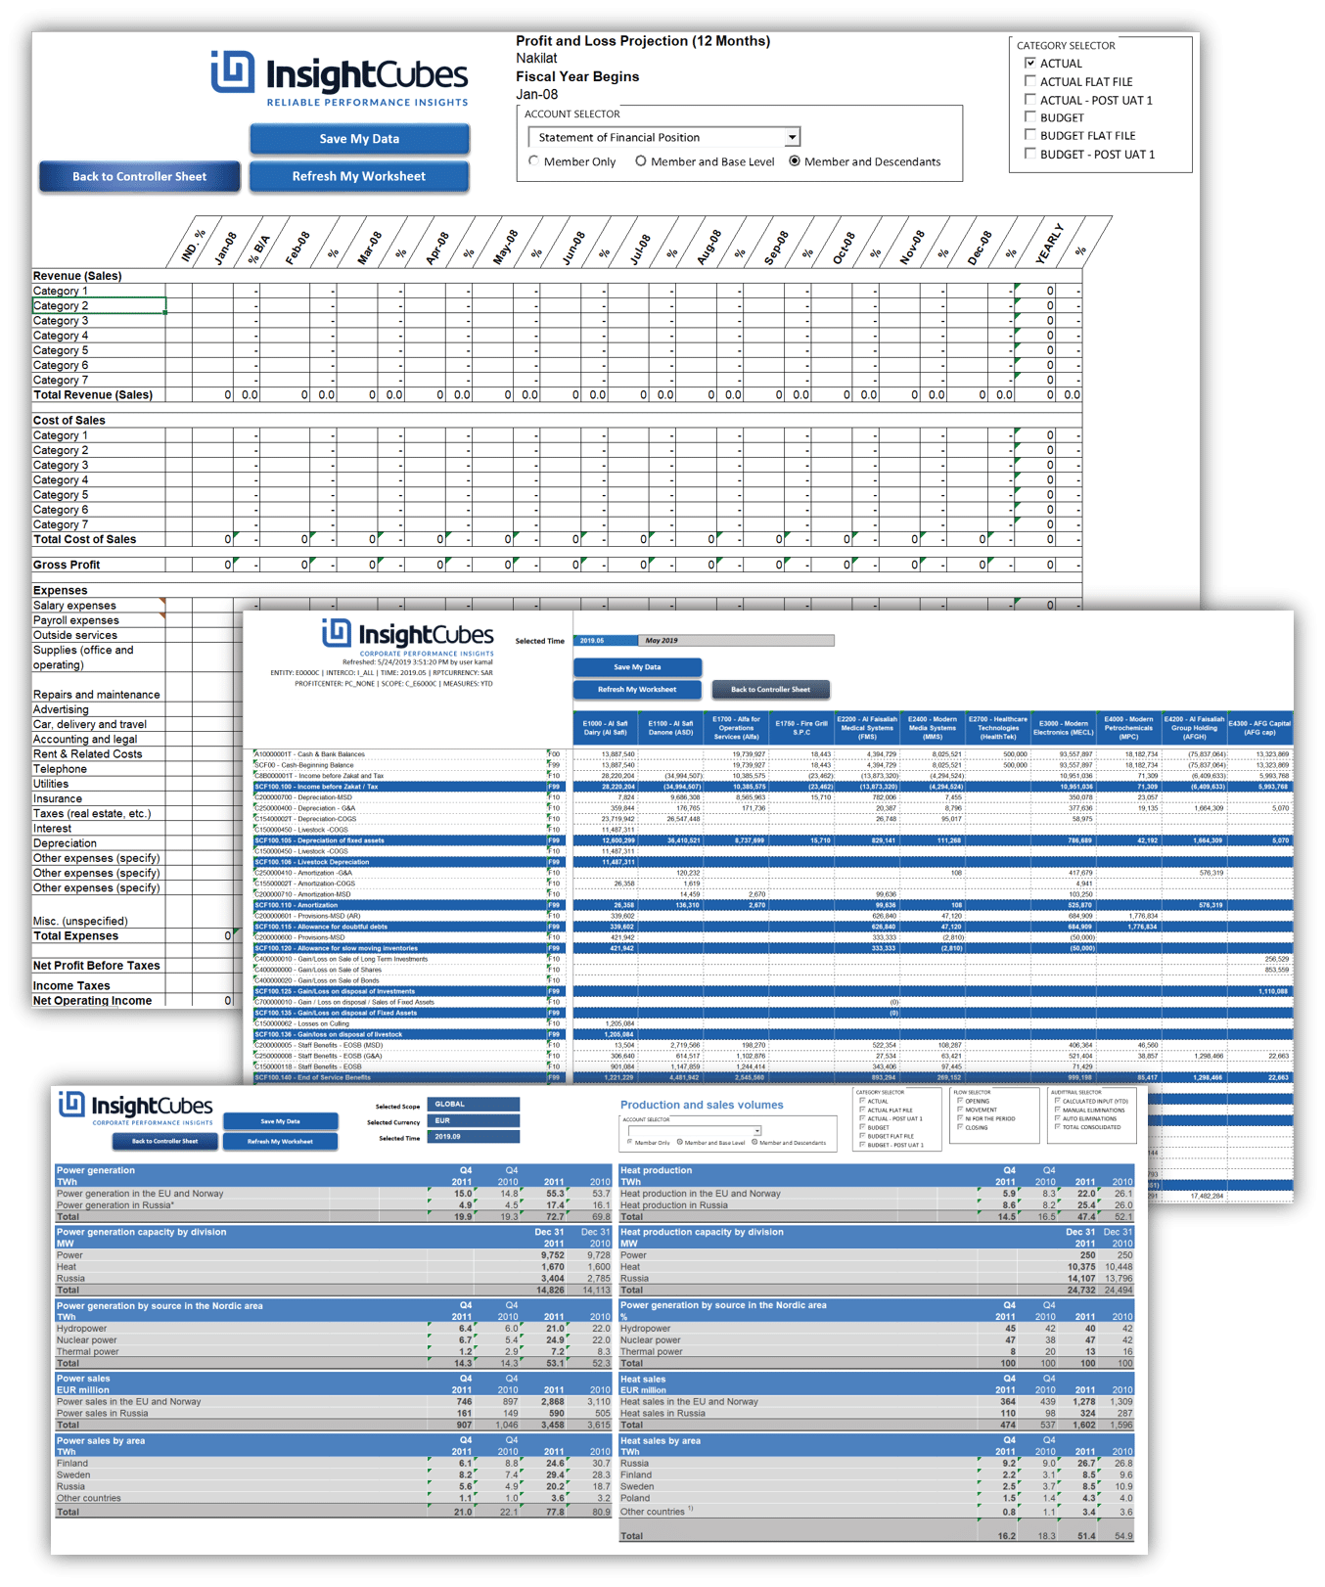The height and width of the screenshot is (1587, 1325).
Task: Select Member and Base Level in the top sheet
Action: (641, 161)
